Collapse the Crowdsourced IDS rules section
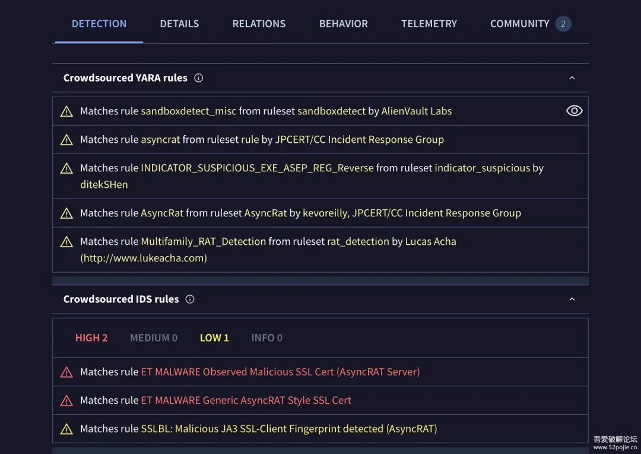This screenshot has width=641, height=454. coord(572,299)
